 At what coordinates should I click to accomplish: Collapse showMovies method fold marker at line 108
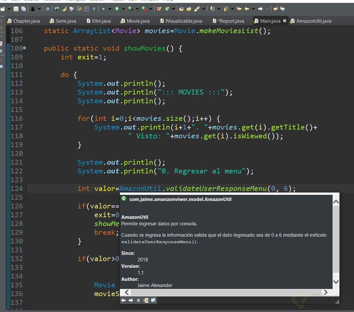(25, 48)
